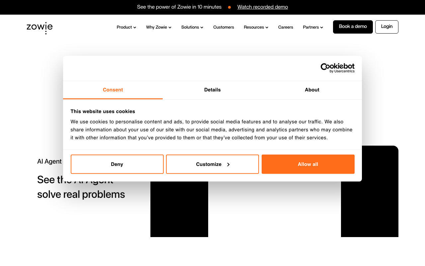425x266 pixels.
Task: Open the Solutions dropdown
Action: 192,27
